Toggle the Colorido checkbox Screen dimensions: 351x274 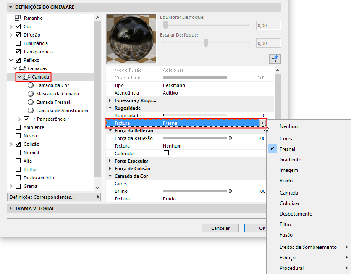[x=165, y=153]
